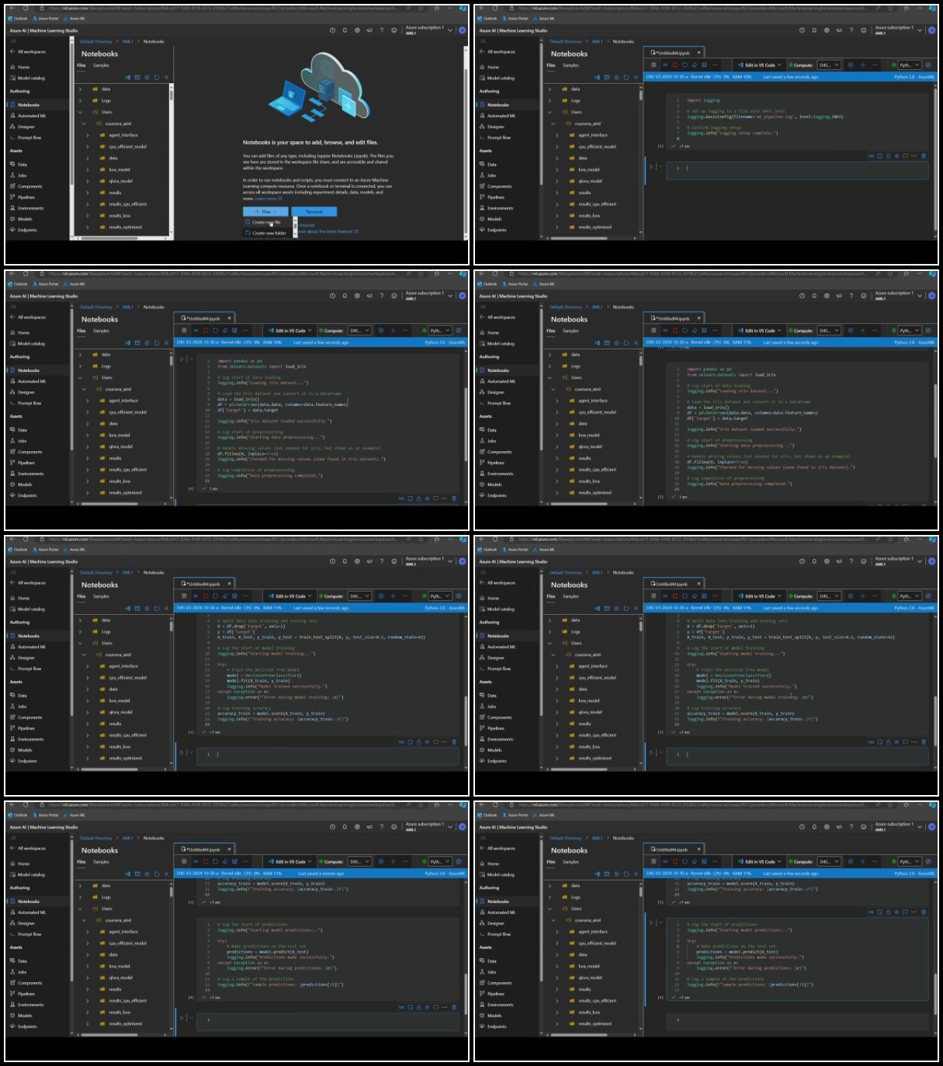
Task: Click the add-files plus icon on the welcome screen
Action: coord(147,77)
